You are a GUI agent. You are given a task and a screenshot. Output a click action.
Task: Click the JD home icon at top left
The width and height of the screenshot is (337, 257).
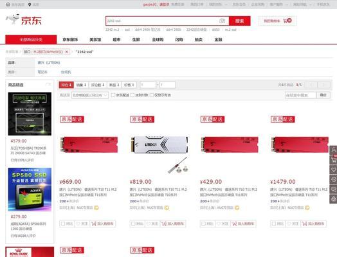[x=8, y=4]
